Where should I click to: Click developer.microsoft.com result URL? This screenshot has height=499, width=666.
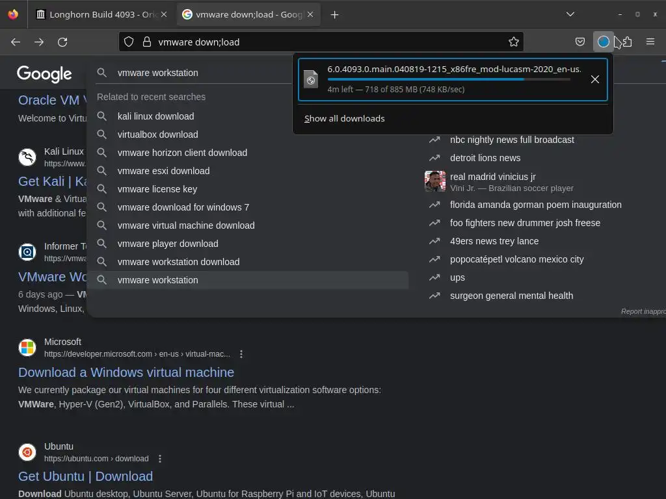coord(137,354)
